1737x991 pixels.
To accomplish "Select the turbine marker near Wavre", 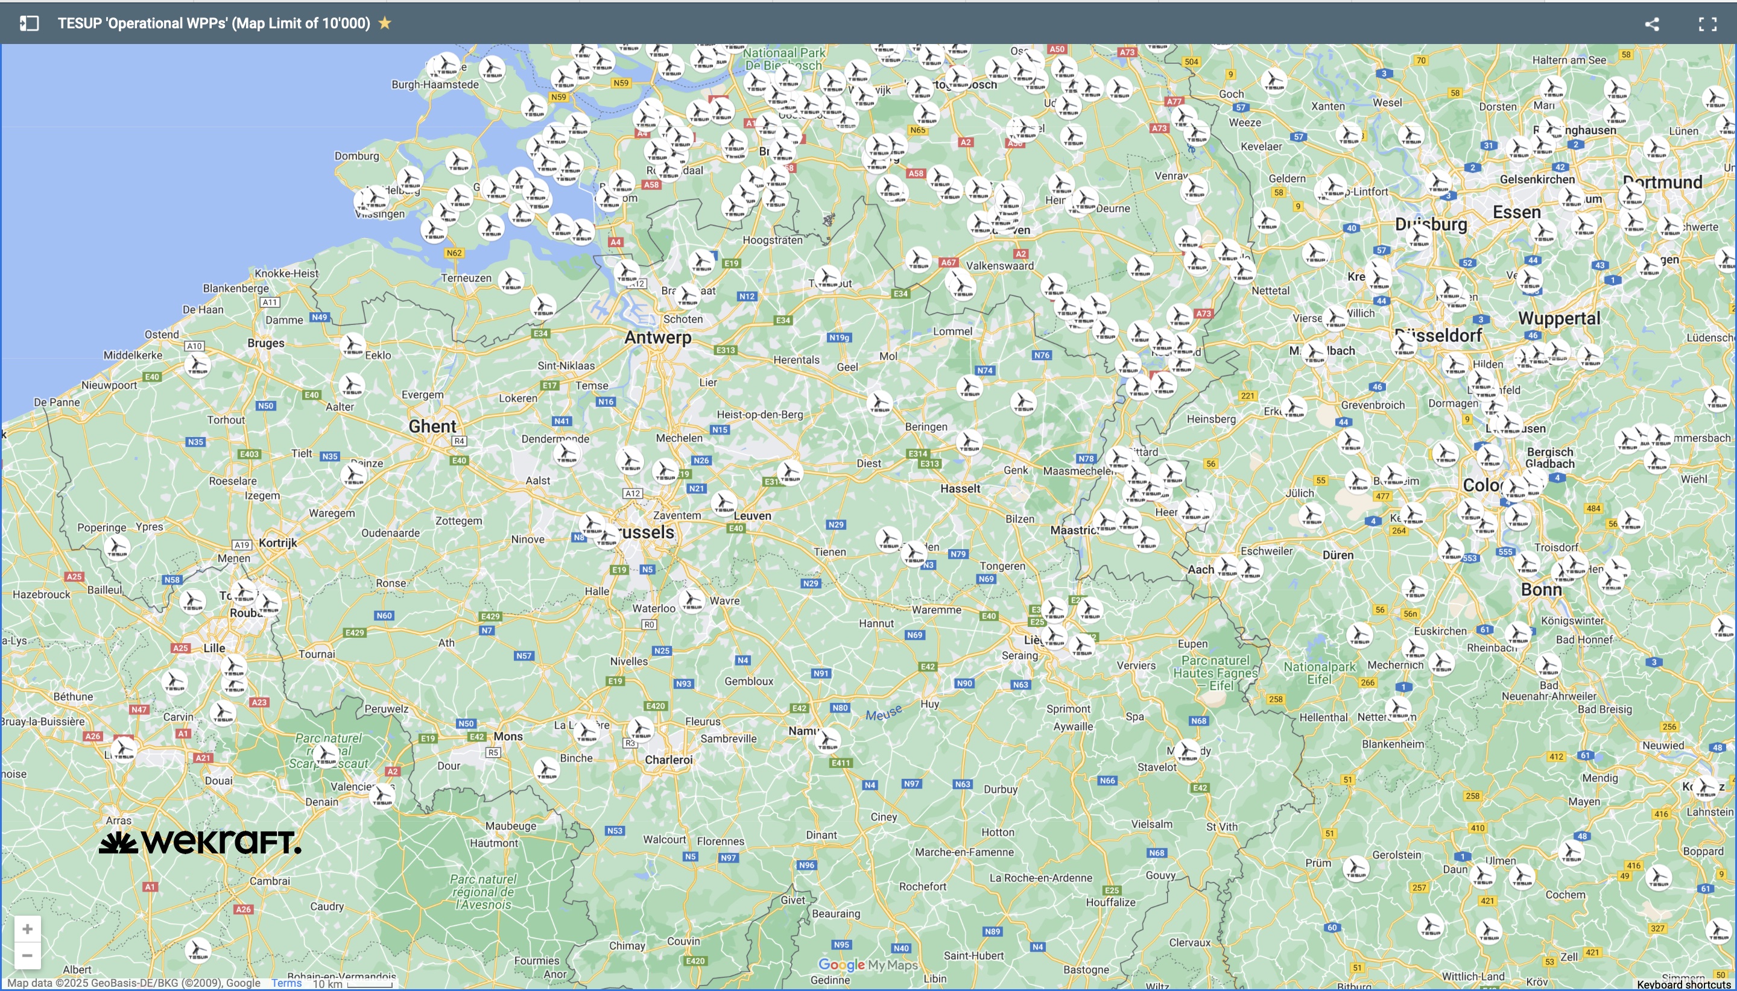I will click(x=692, y=600).
